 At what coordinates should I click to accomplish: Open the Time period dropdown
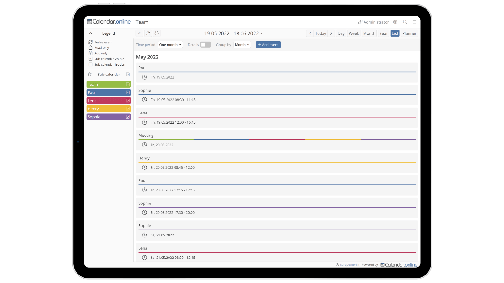pos(170,45)
